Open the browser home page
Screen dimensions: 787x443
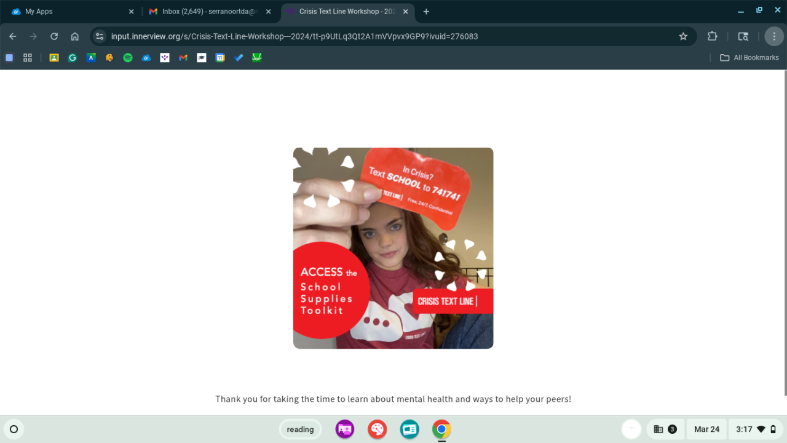click(x=75, y=36)
